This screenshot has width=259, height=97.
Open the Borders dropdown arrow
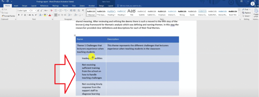click(82, 15)
